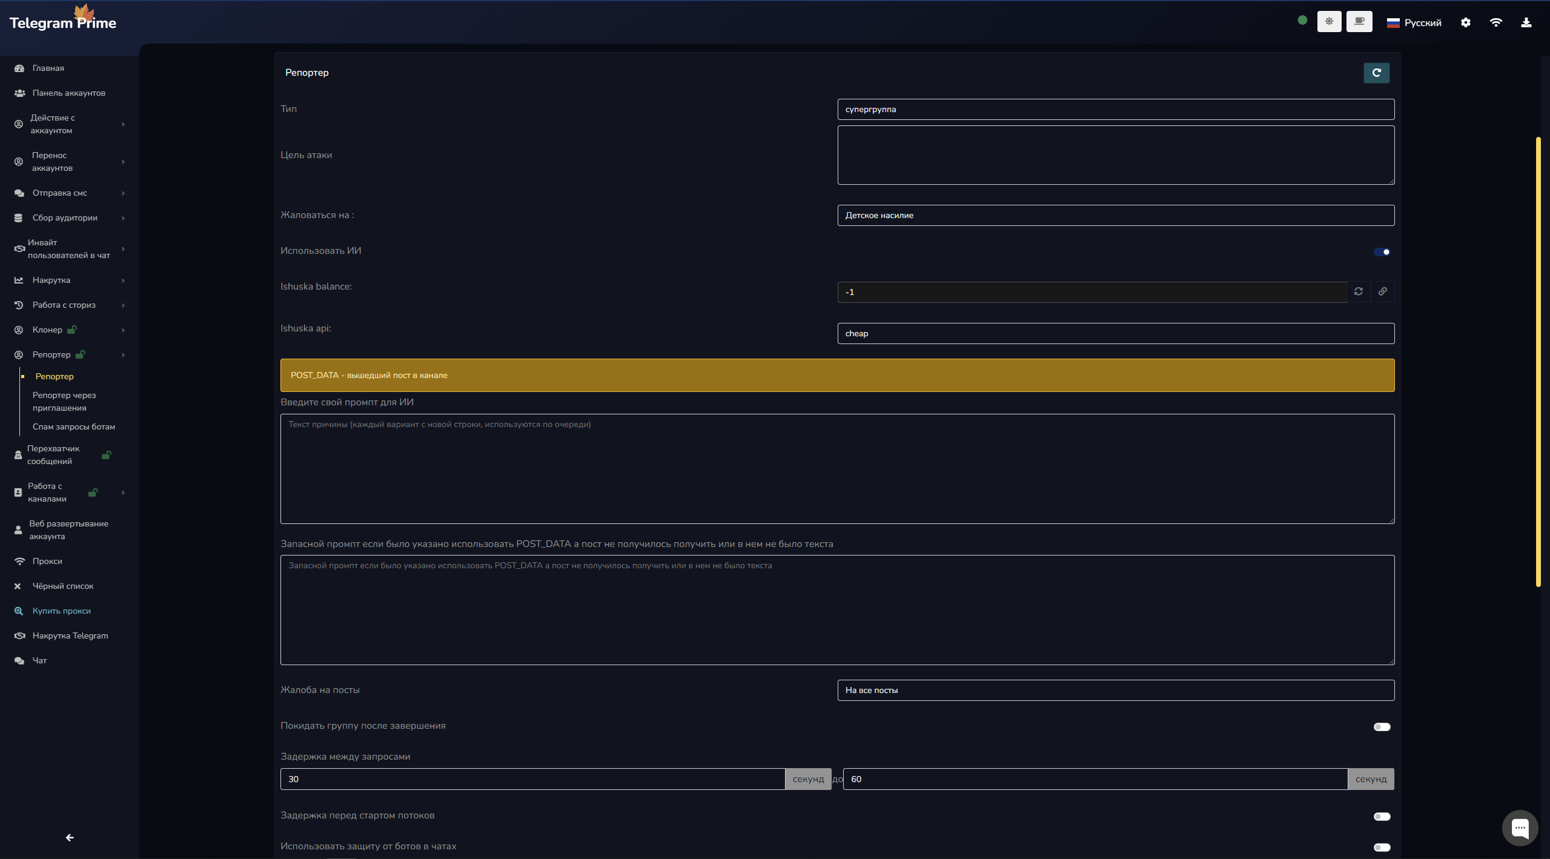
Task: Open the Русский language selector
Action: pyautogui.click(x=1414, y=23)
